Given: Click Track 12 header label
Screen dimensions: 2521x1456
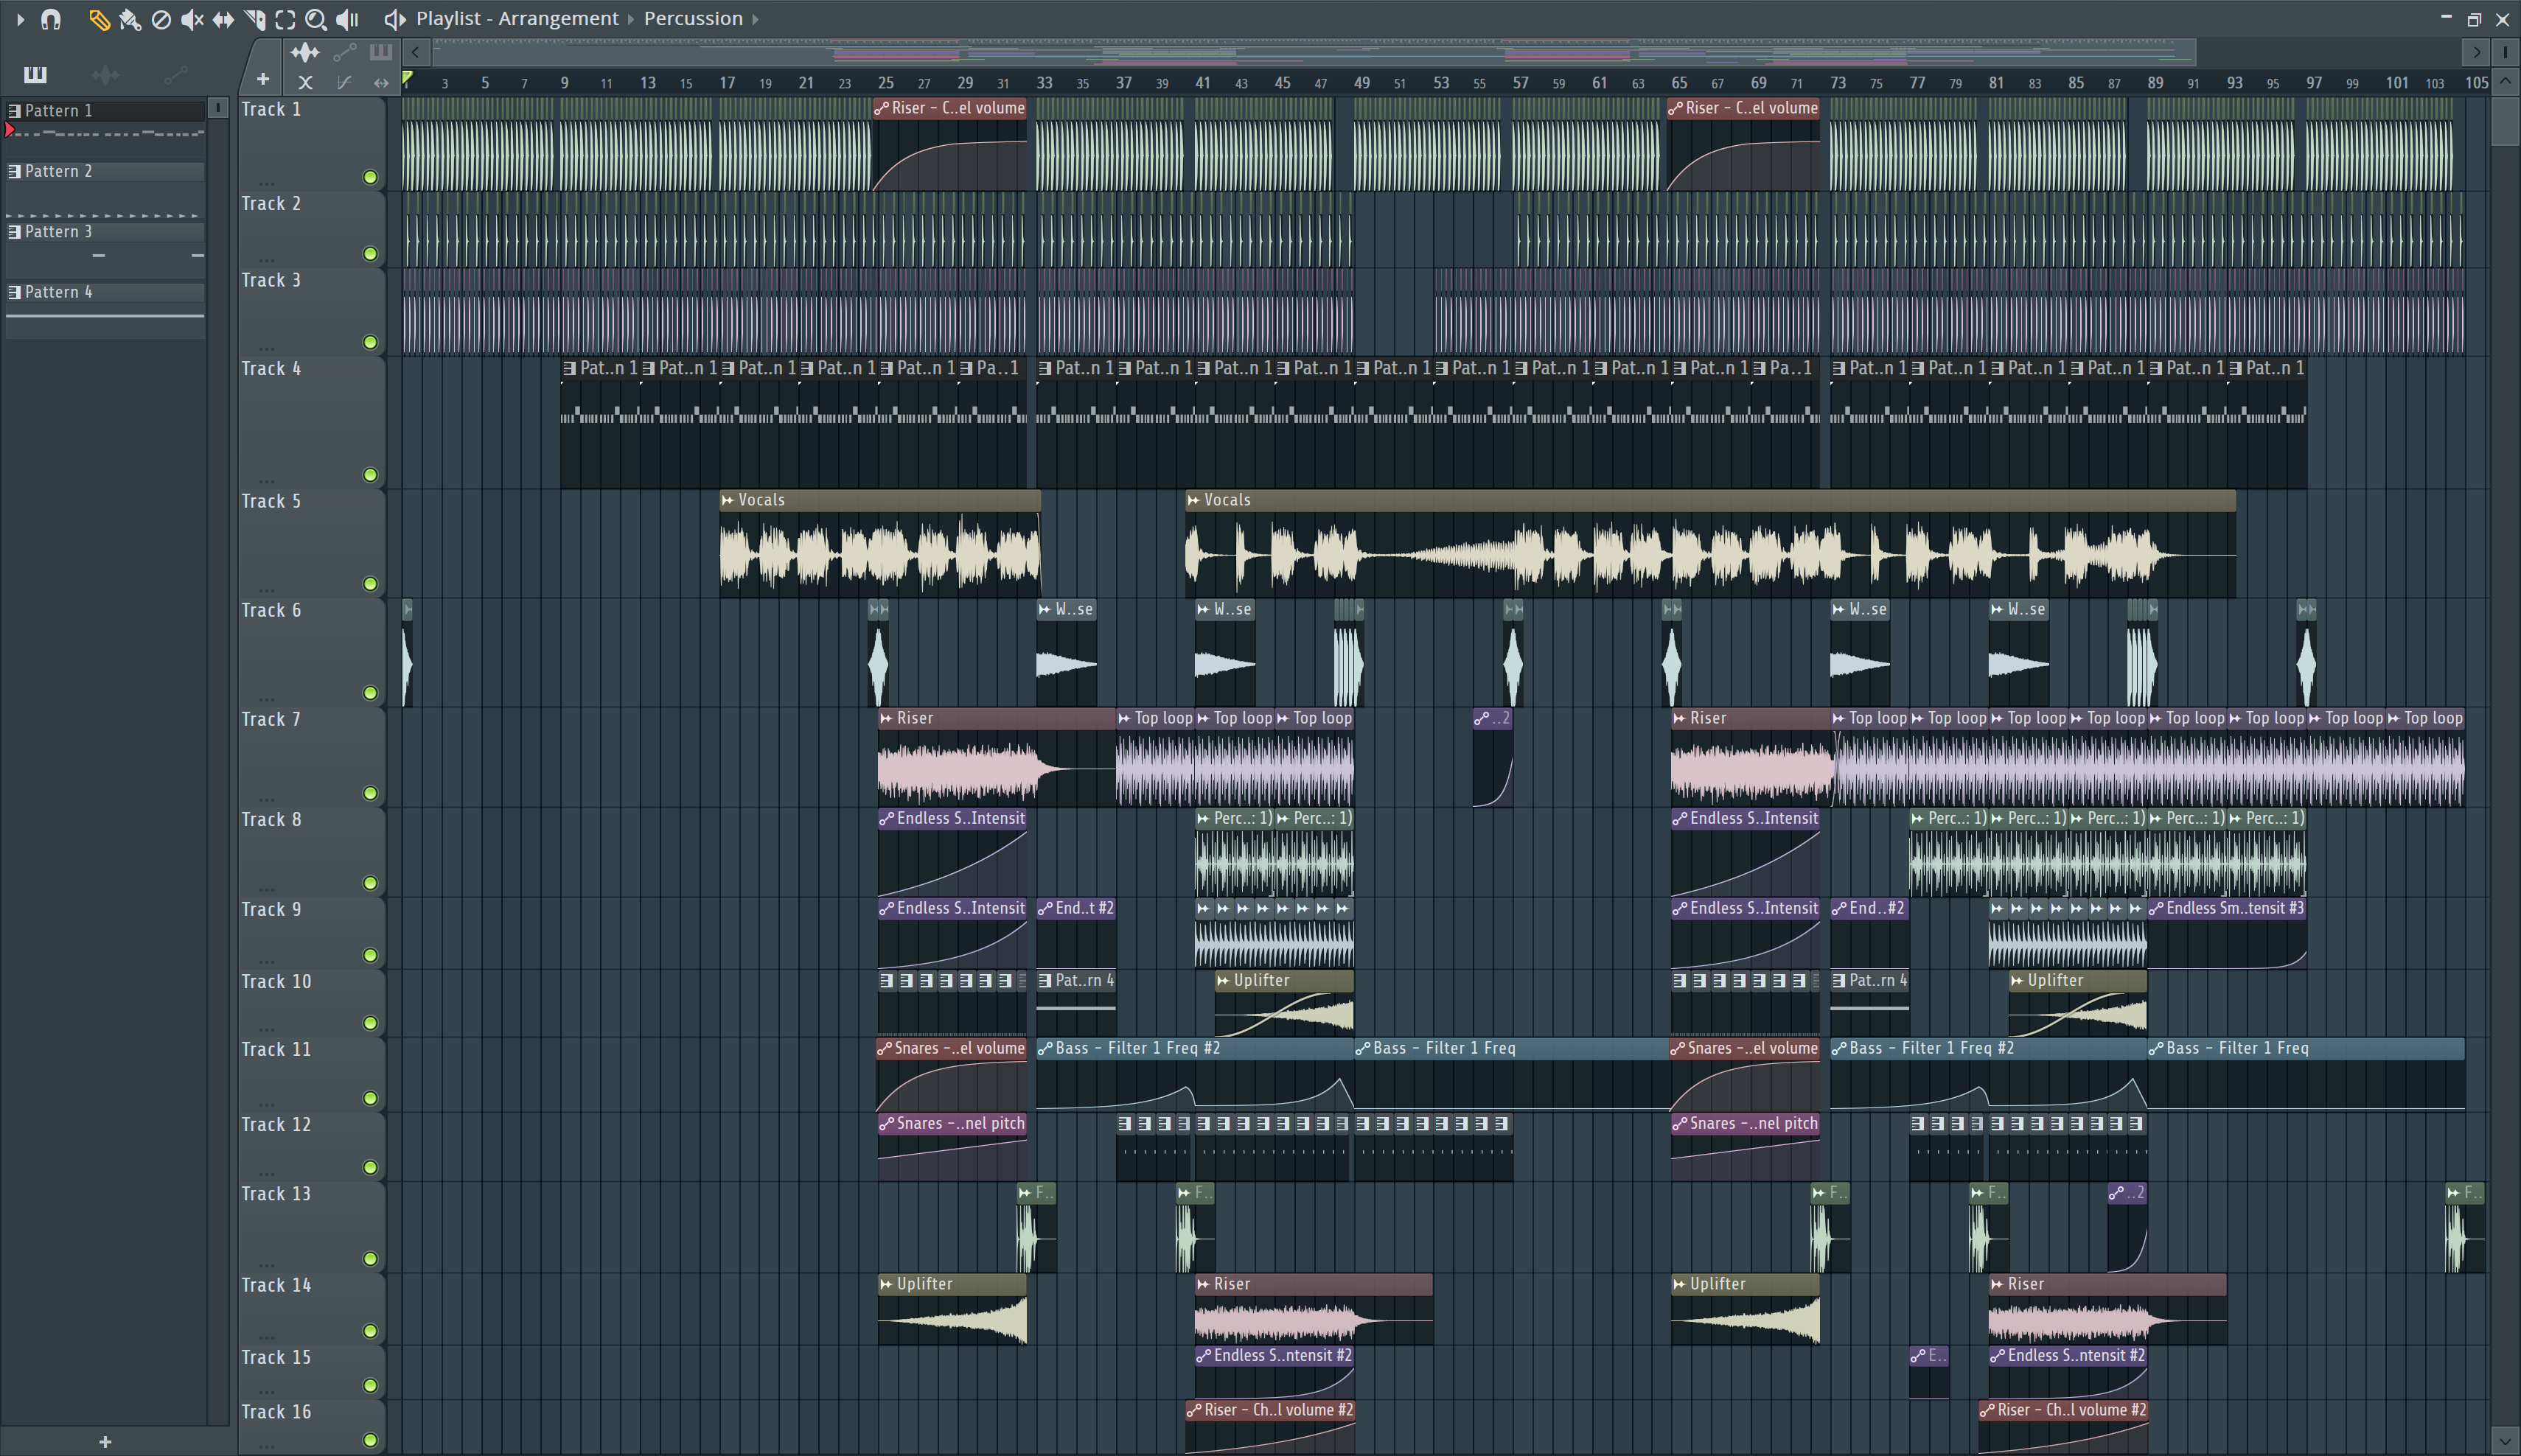Looking at the screenshot, I should pyautogui.click(x=276, y=1124).
